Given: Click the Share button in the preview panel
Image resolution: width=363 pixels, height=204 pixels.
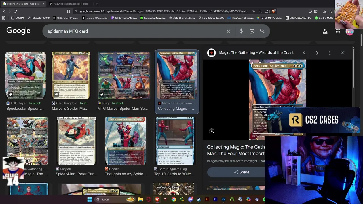Looking at the screenshot, I should click(x=242, y=172).
